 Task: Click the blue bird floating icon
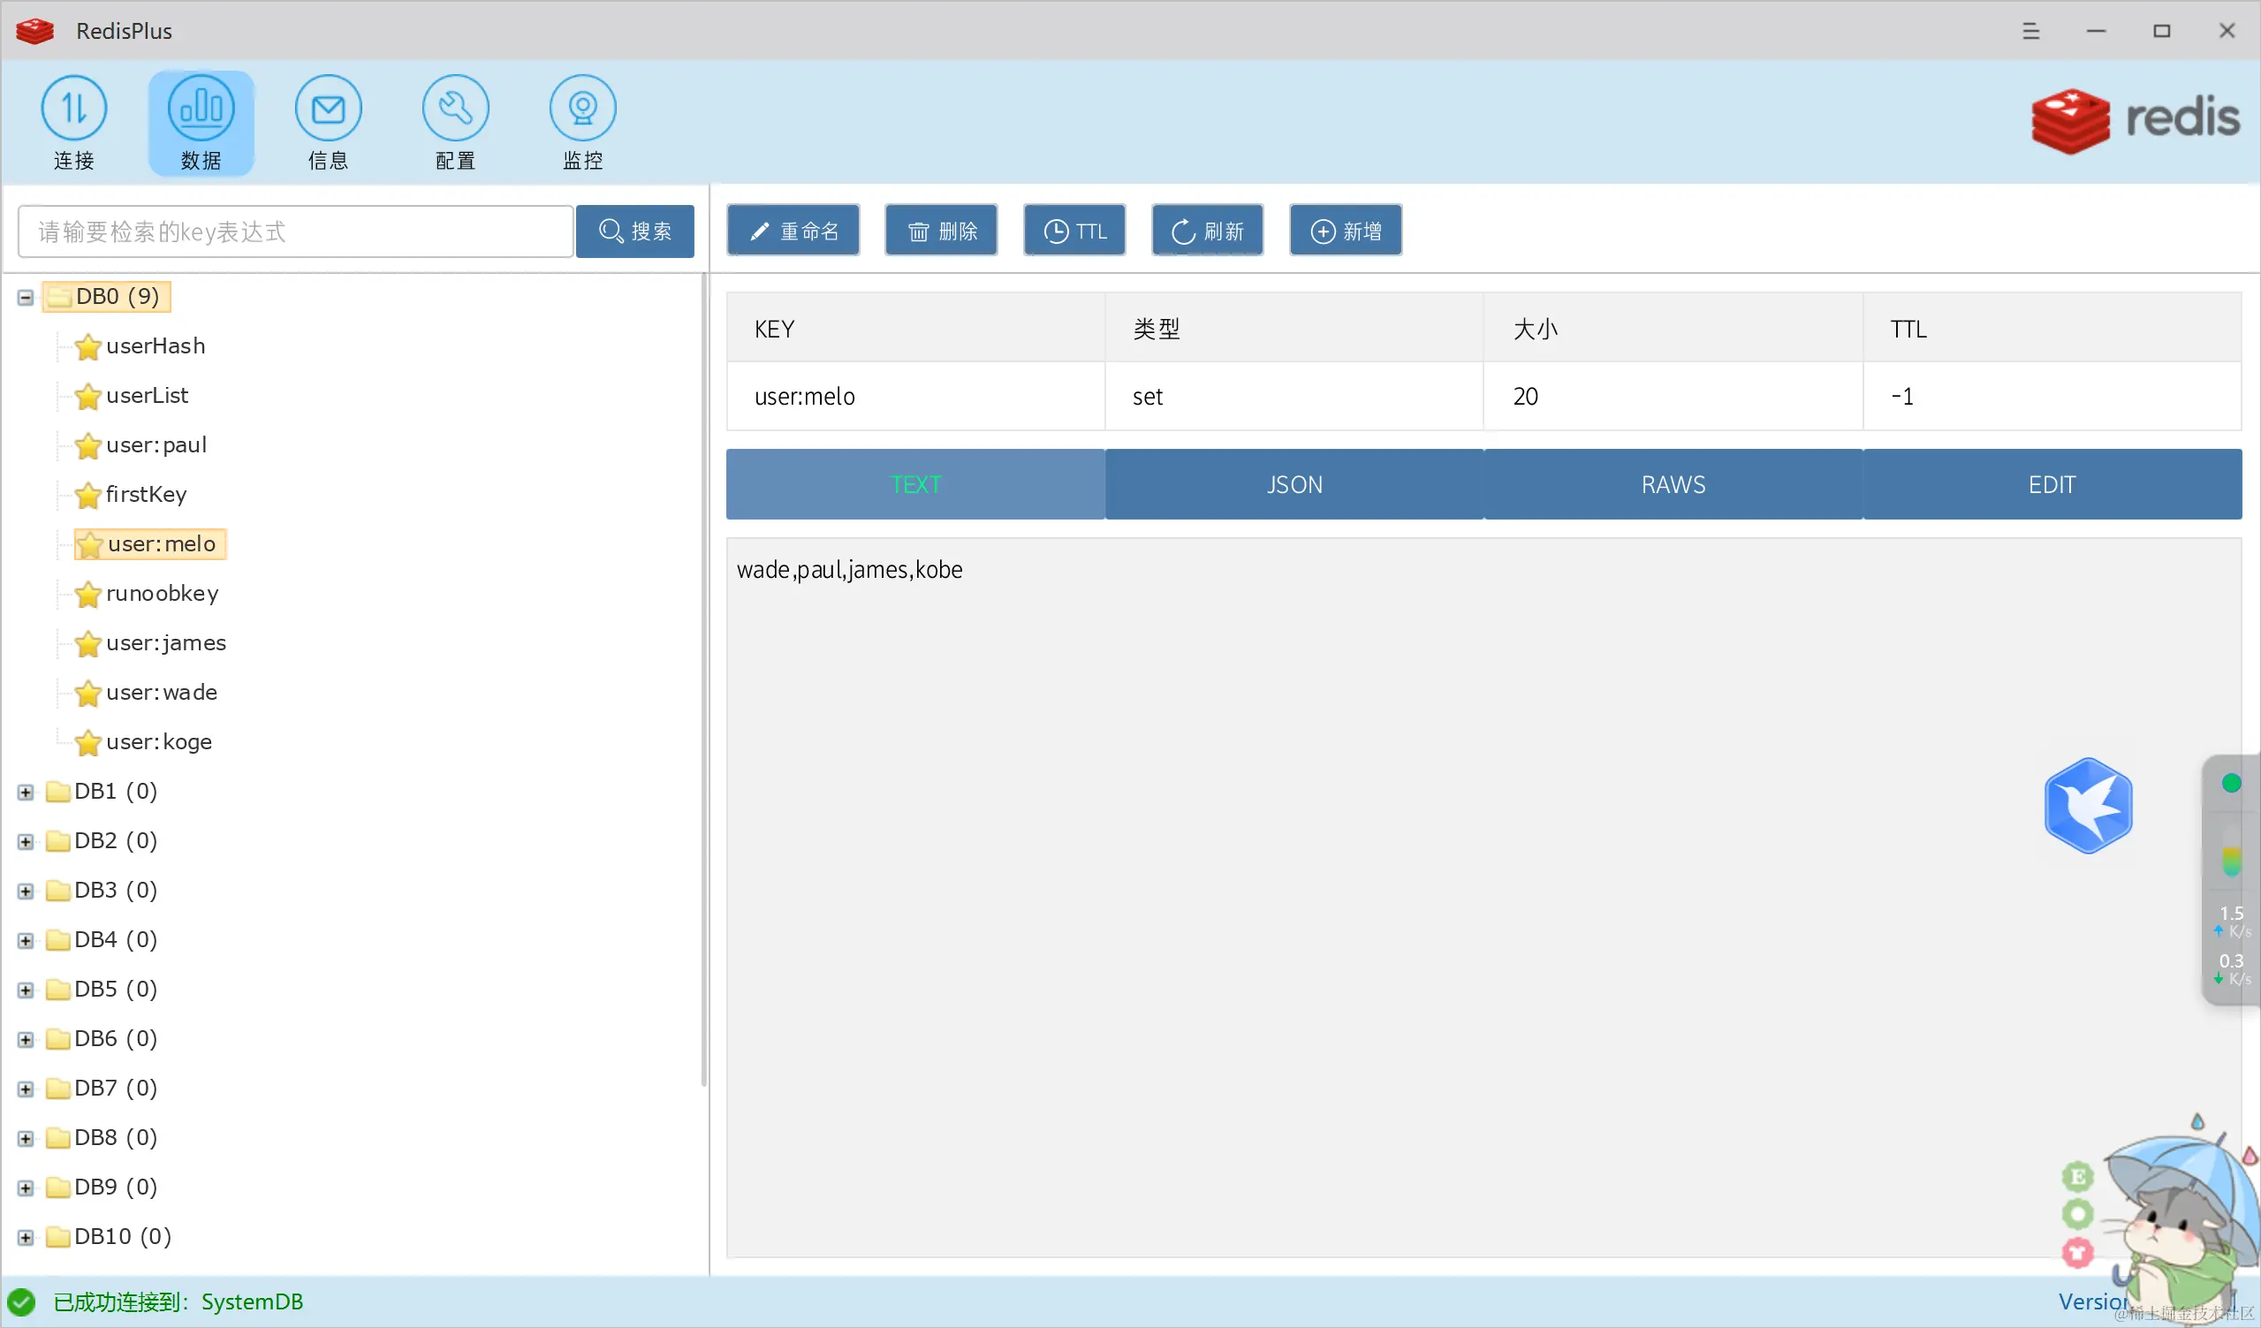2088,806
